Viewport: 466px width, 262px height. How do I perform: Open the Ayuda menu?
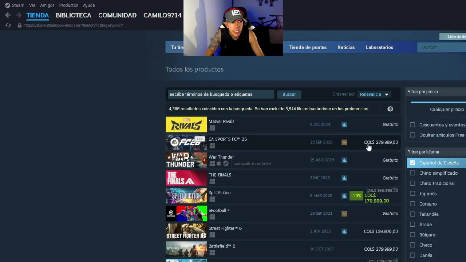click(x=88, y=5)
